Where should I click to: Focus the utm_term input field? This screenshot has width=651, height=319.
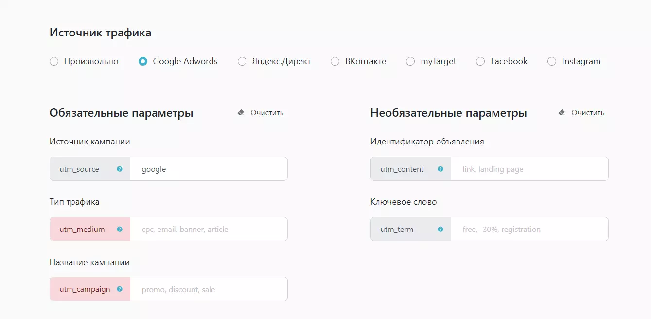[530, 229]
